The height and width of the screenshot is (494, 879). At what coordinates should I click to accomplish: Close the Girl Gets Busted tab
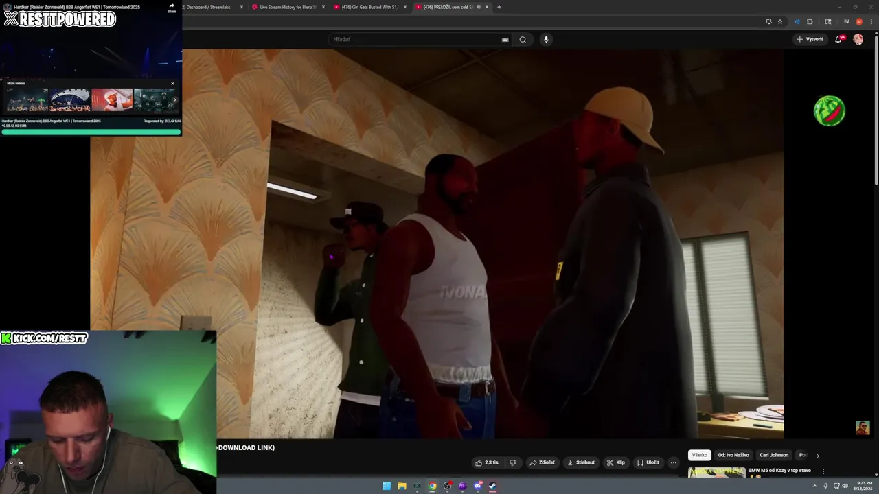tap(405, 7)
